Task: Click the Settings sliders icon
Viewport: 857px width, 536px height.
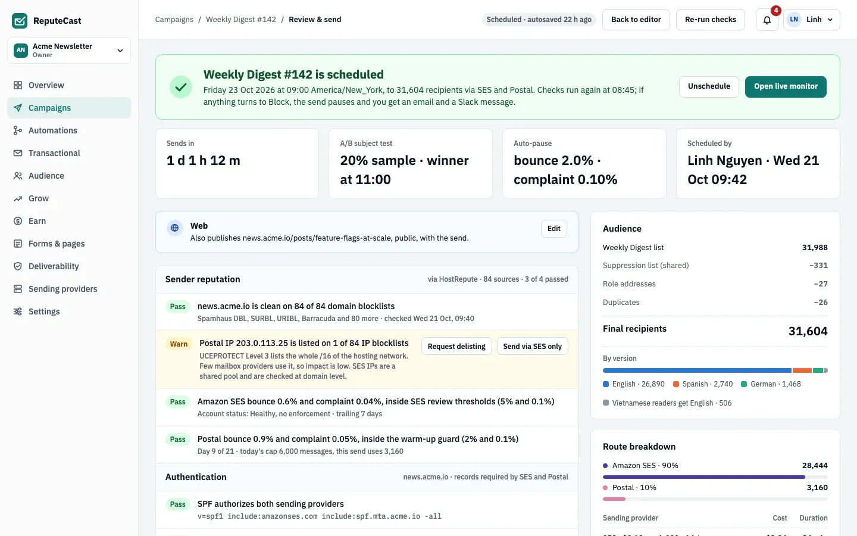Action: pos(18,311)
